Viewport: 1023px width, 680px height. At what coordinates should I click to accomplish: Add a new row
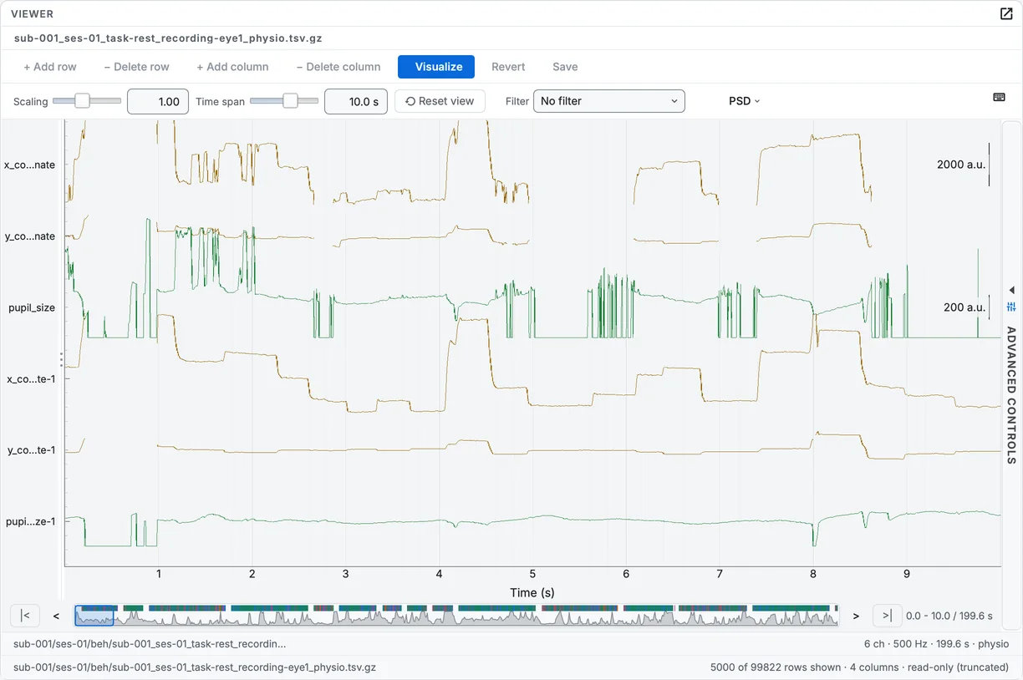(x=50, y=67)
